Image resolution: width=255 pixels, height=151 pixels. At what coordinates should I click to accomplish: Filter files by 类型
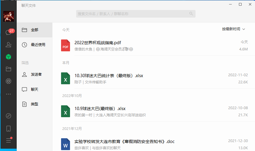click(34, 104)
